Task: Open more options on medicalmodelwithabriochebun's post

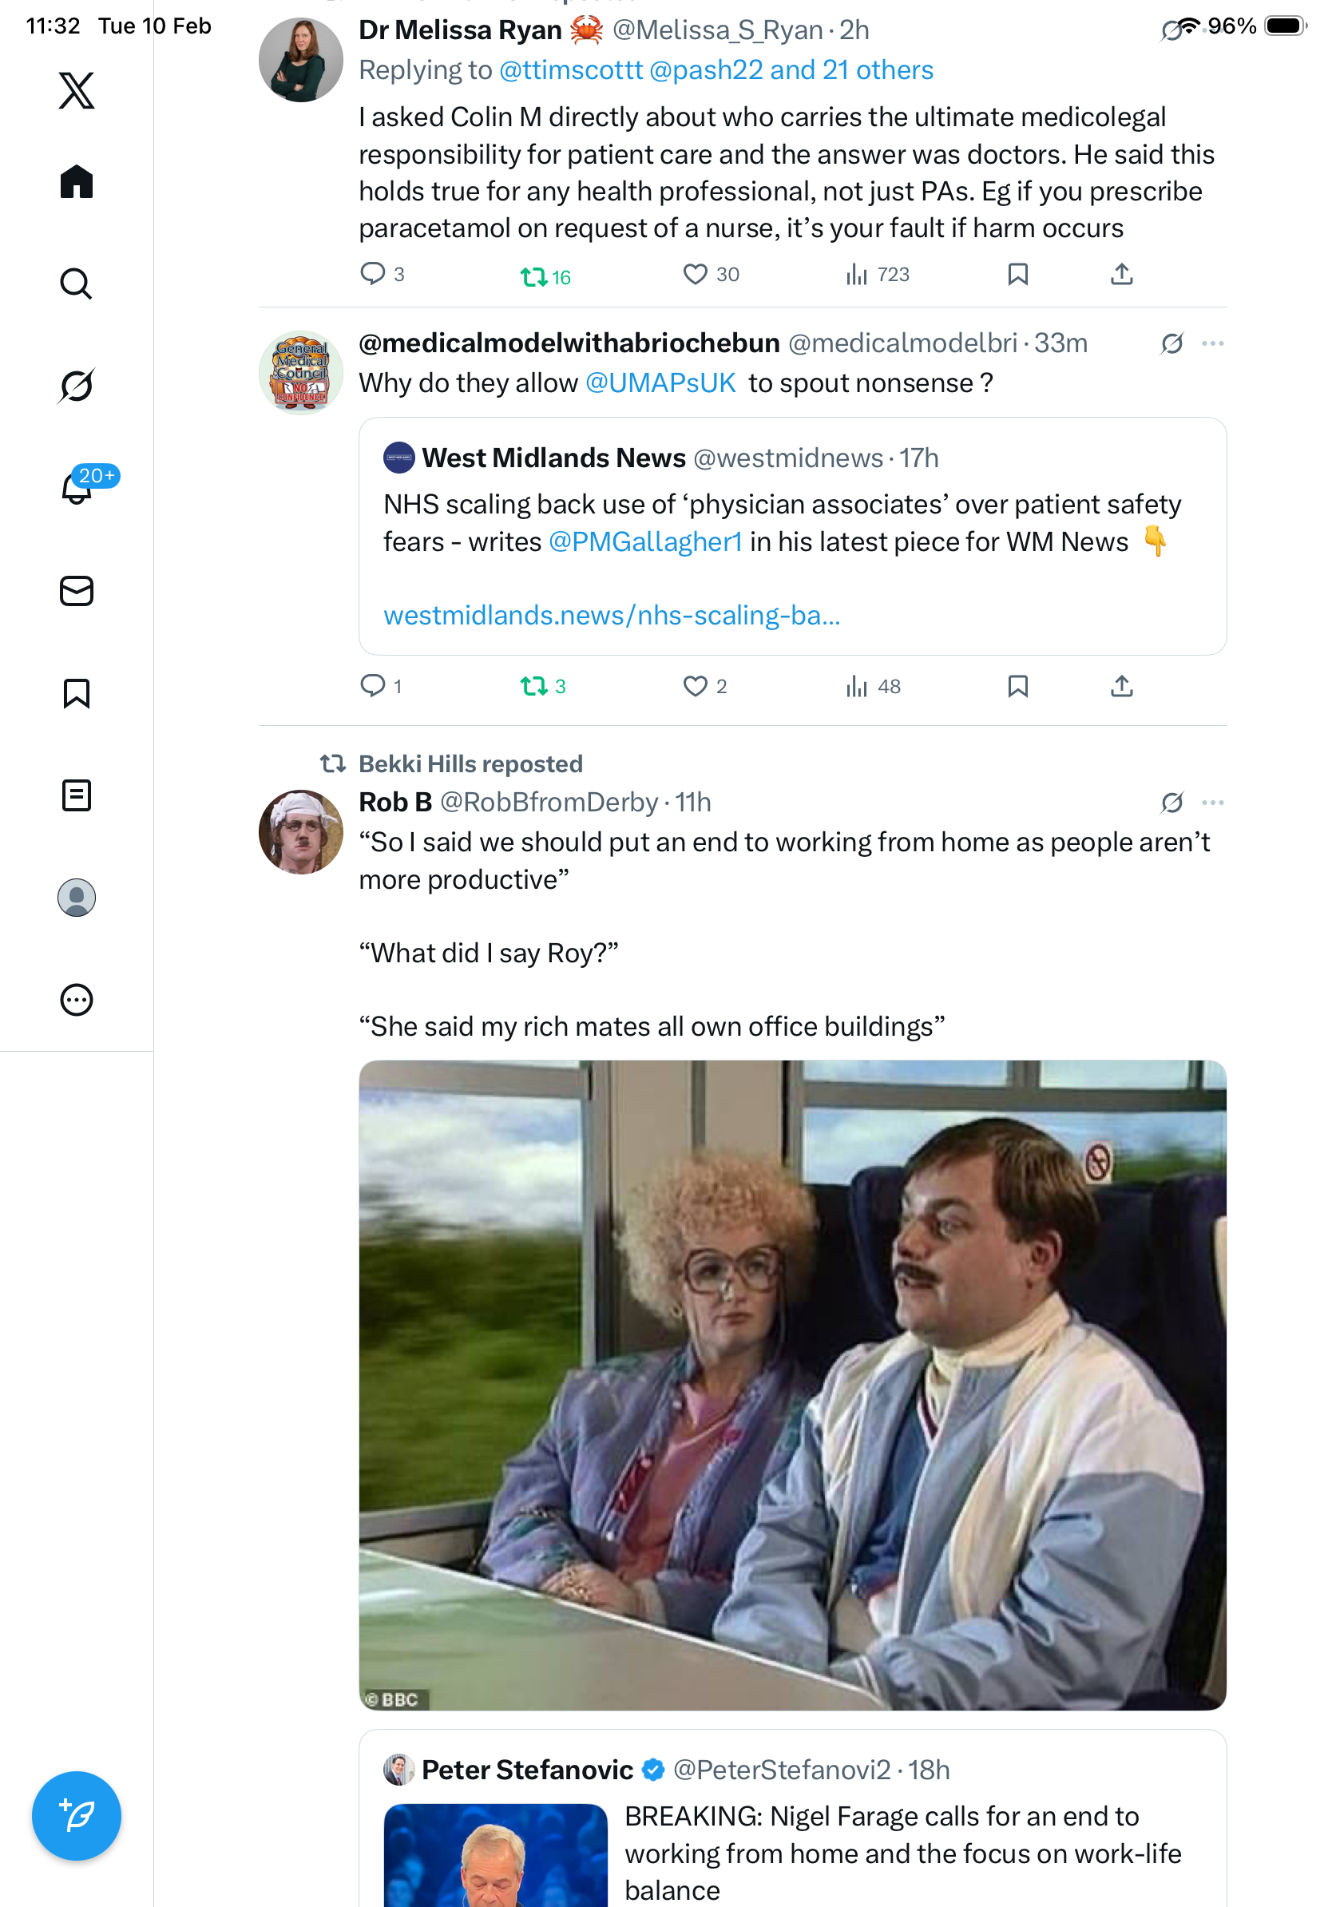Action: tap(1212, 344)
